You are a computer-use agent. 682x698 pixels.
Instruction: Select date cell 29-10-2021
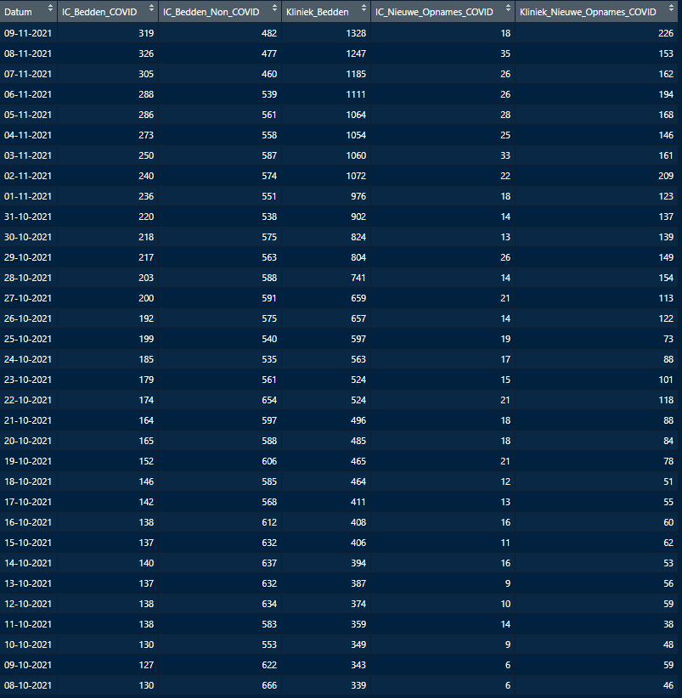28,258
